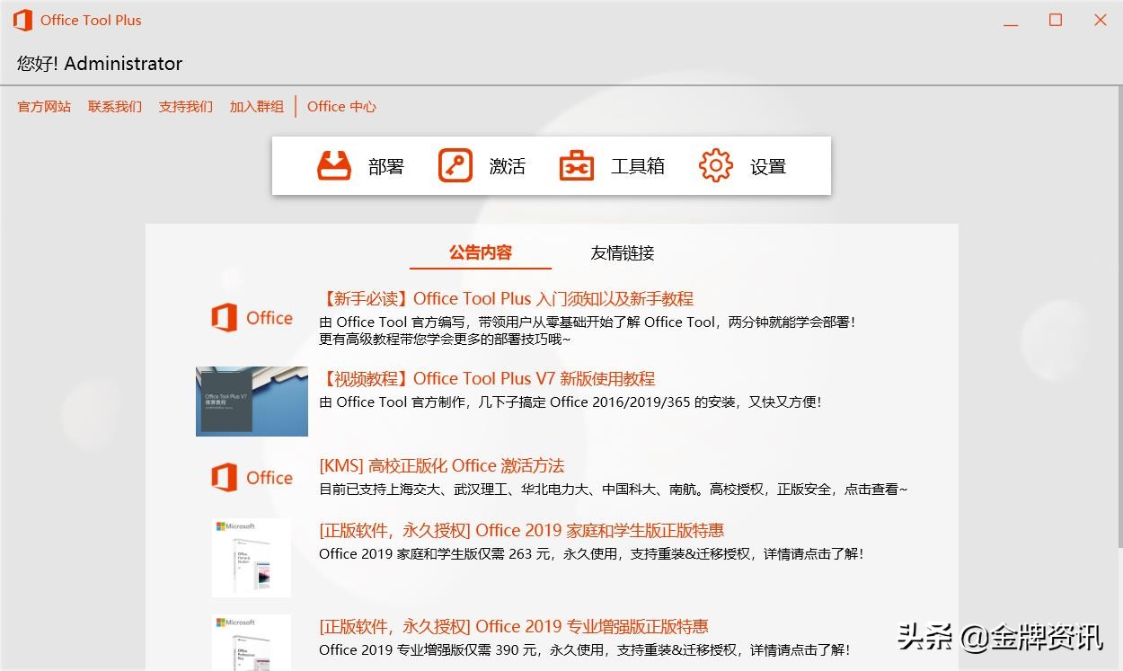Open the 设置 gear icon
This screenshot has height=671, width=1123.
716,166
